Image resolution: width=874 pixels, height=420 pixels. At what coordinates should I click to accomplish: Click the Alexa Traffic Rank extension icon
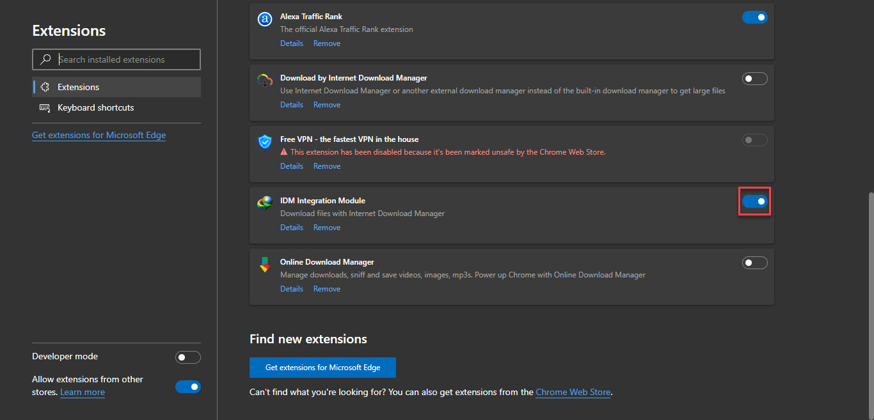click(x=264, y=19)
